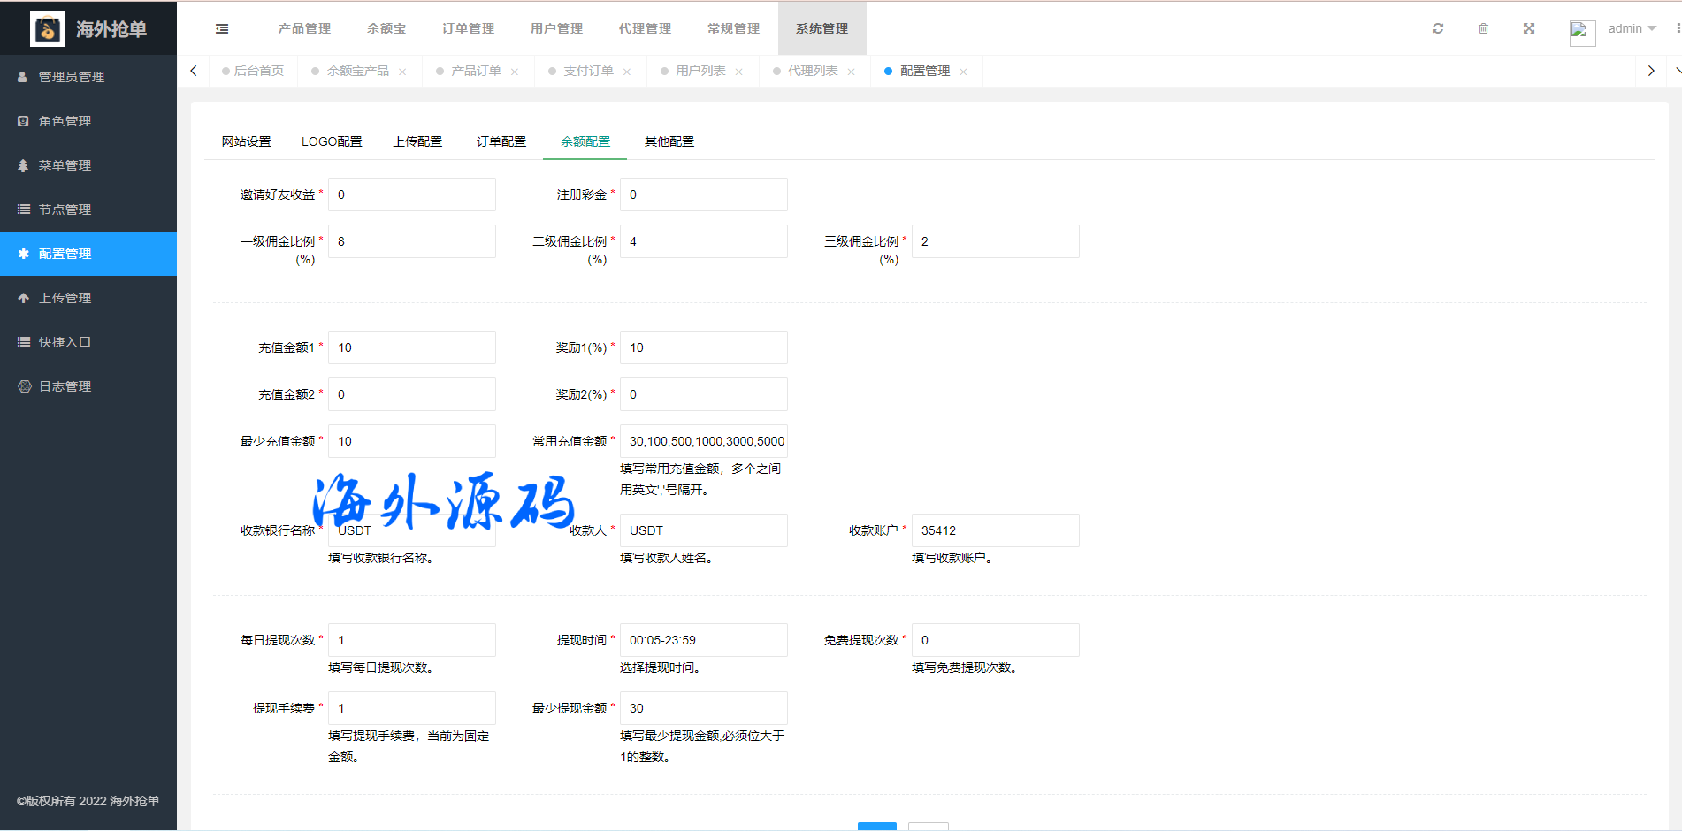Click the trash clear-cache icon

click(1483, 28)
